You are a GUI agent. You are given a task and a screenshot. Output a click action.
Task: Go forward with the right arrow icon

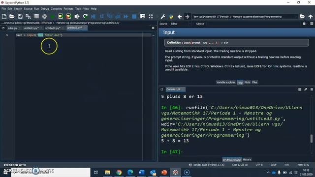187,16
